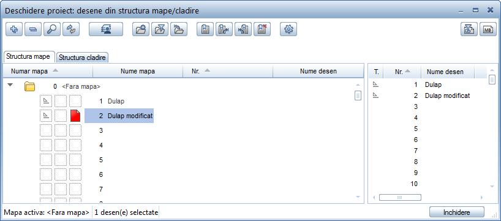Select empty drawing number 3 in tree

101,130
